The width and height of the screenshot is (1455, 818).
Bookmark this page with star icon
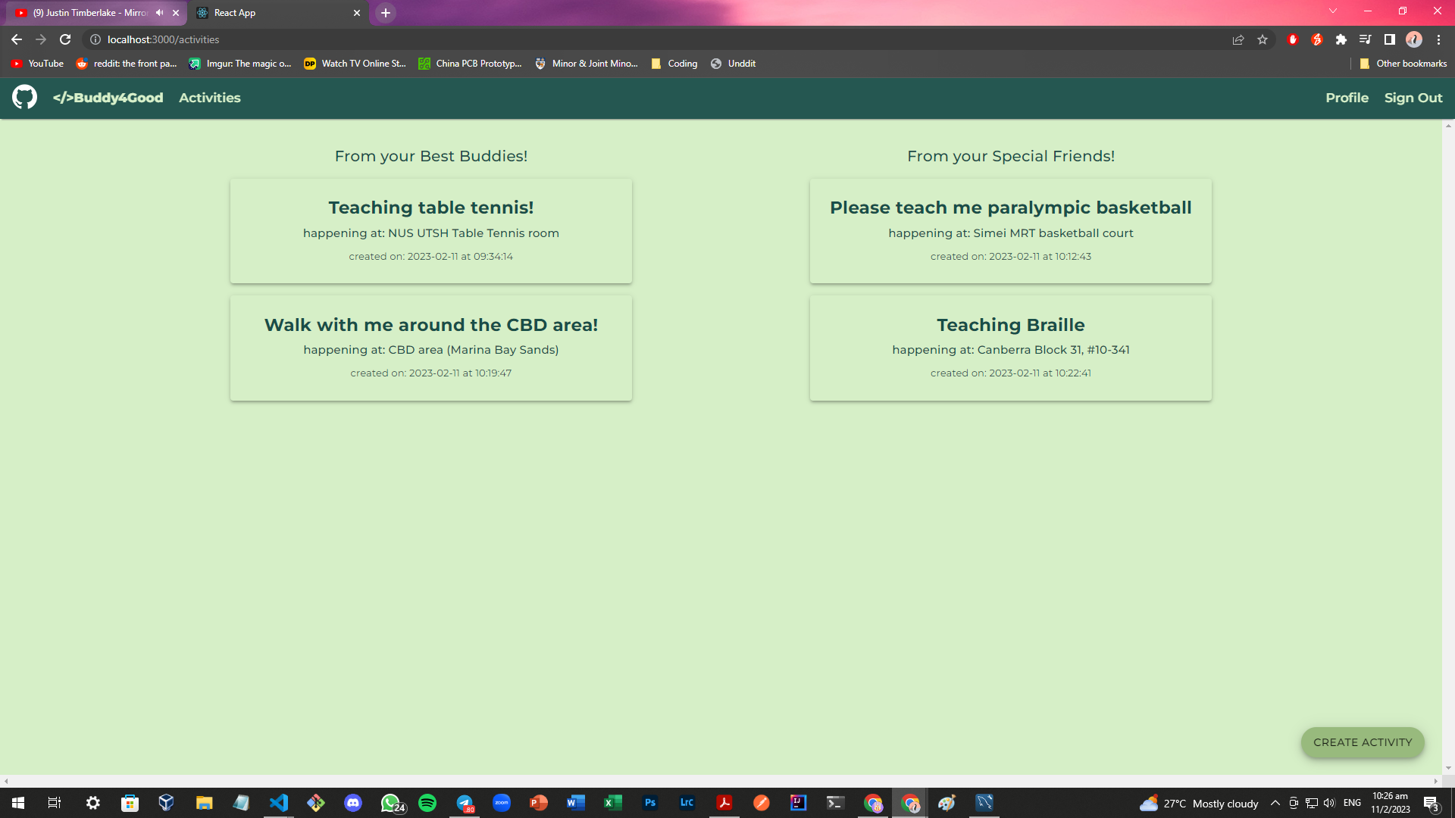coord(1263,39)
